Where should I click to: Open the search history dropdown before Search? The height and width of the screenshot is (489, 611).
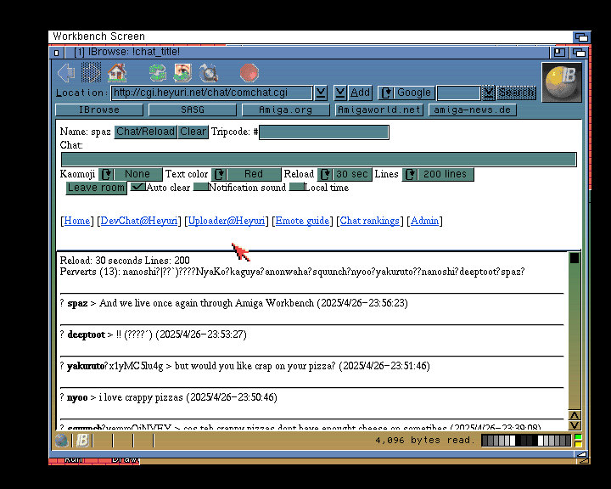tap(488, 93)
